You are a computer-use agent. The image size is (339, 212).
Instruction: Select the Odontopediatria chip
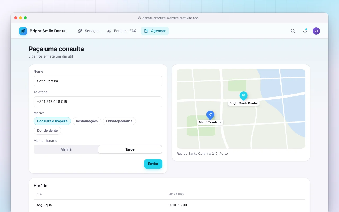[x=119, y=121]
